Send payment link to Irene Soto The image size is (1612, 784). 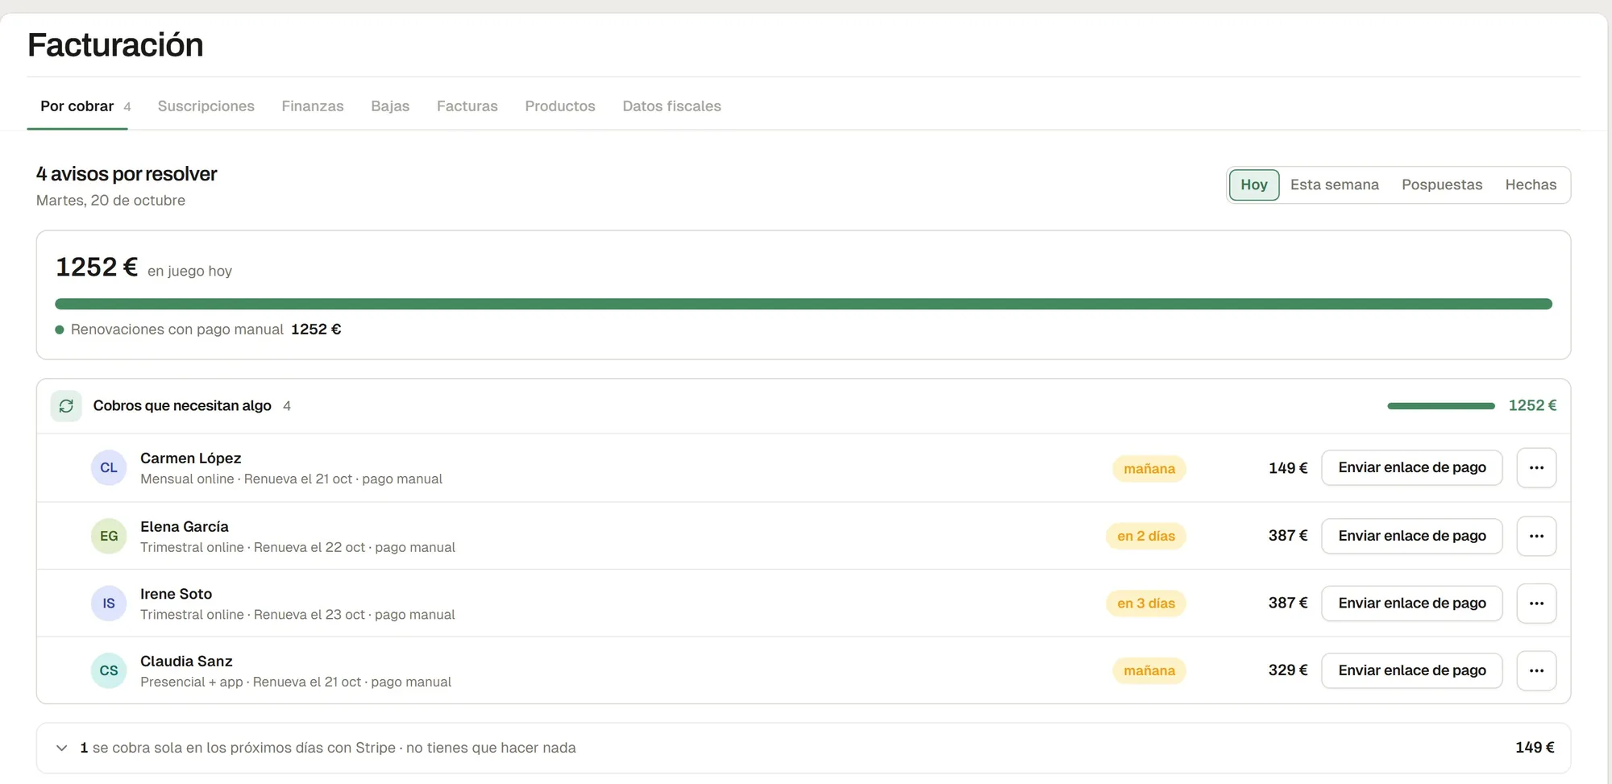tap(1412, 604)
